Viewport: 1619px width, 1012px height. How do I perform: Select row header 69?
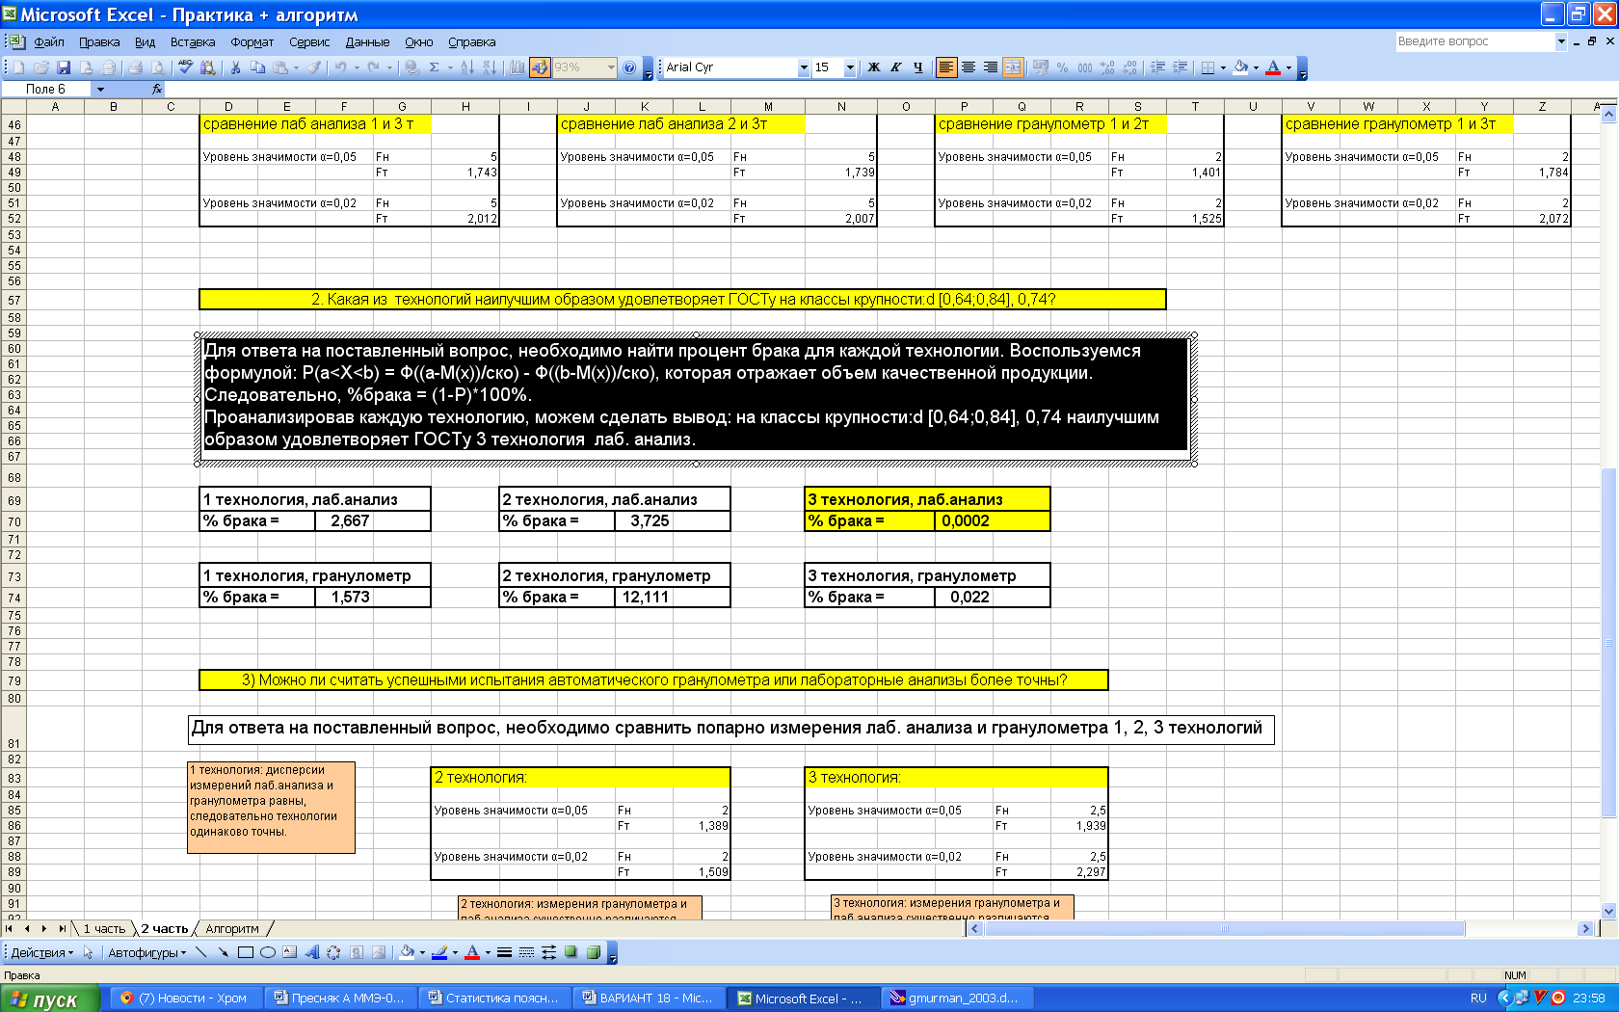pyautogui.click(x=13, y=500)
